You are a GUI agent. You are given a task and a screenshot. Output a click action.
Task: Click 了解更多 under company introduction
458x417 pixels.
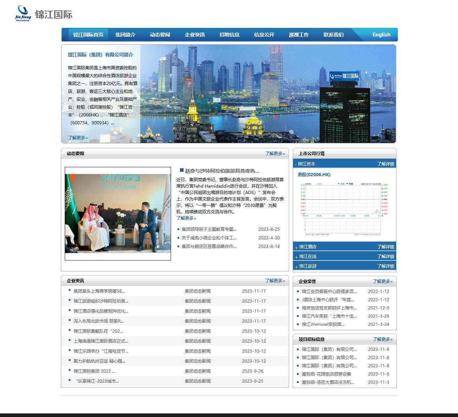point(78,138)
